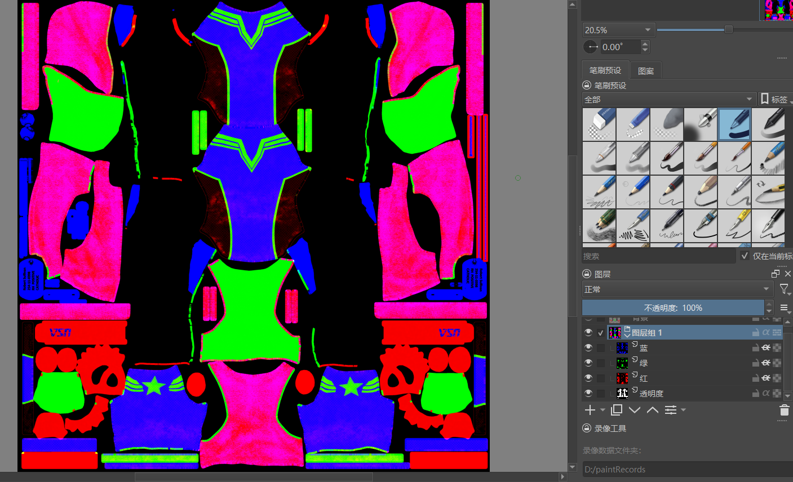Hide the 红 layer
793x482 pixels.
[588, 378]
